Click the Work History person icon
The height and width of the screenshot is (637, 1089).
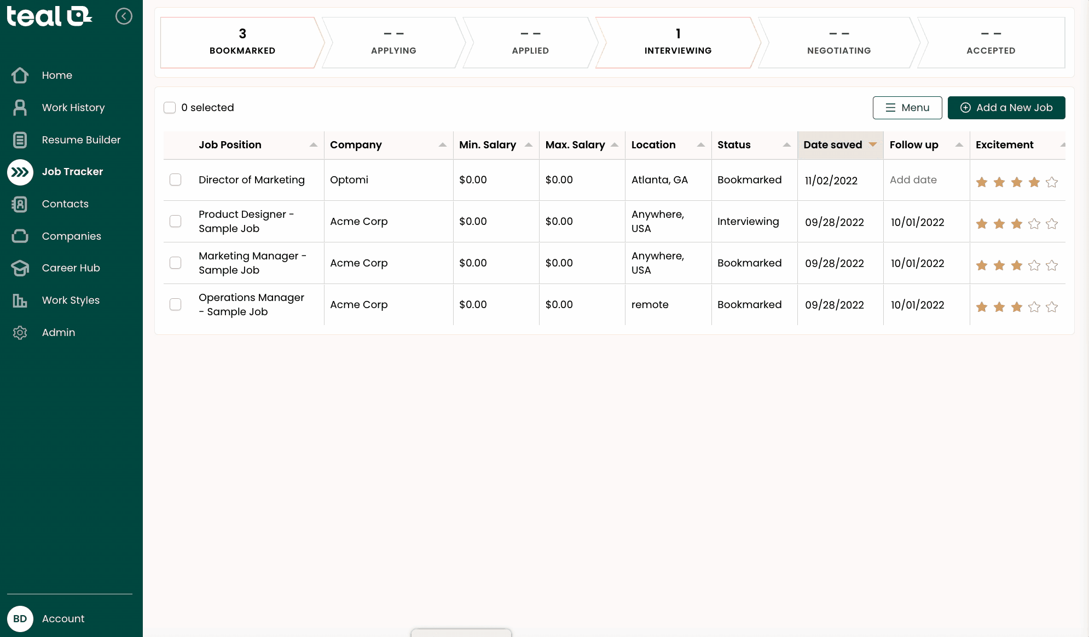point(20,108)
